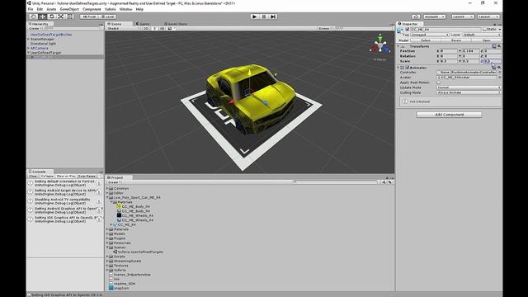The height and width of the screenshot is (297, 528).
Task: Select the snapicon asset
Action: (119, 288)
